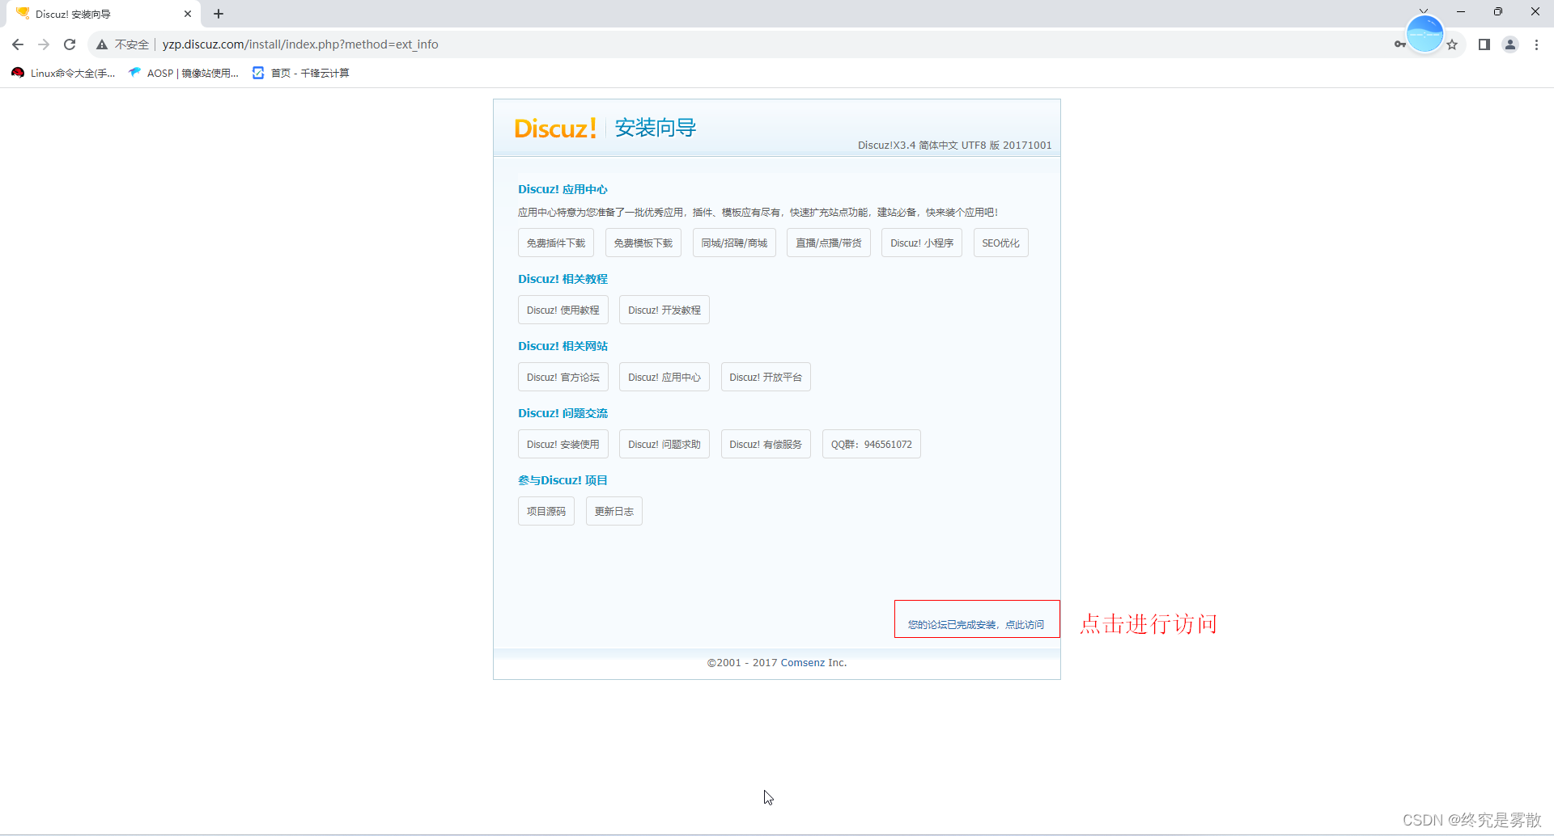Click the Discuz! 相关网站 section heading
This screenshot has width=1554, height=836.
pos(563,346)
